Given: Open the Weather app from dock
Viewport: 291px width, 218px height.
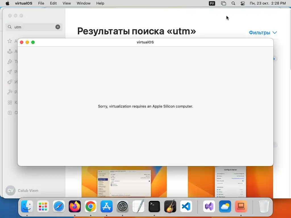Looking at the screenshot, I should pyautogui.click(x=225, y=206).
